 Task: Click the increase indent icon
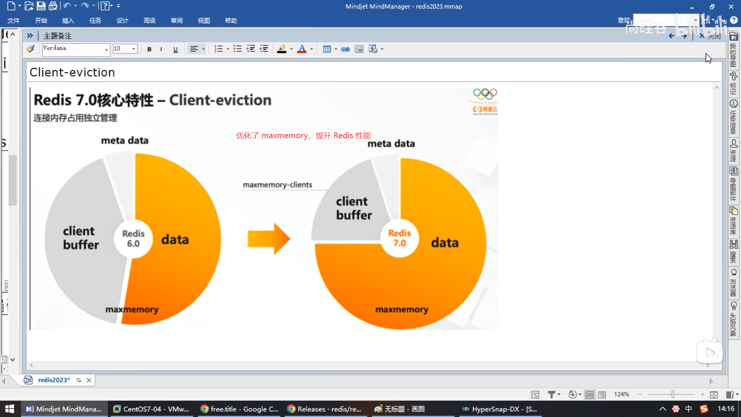coord(264,49)
